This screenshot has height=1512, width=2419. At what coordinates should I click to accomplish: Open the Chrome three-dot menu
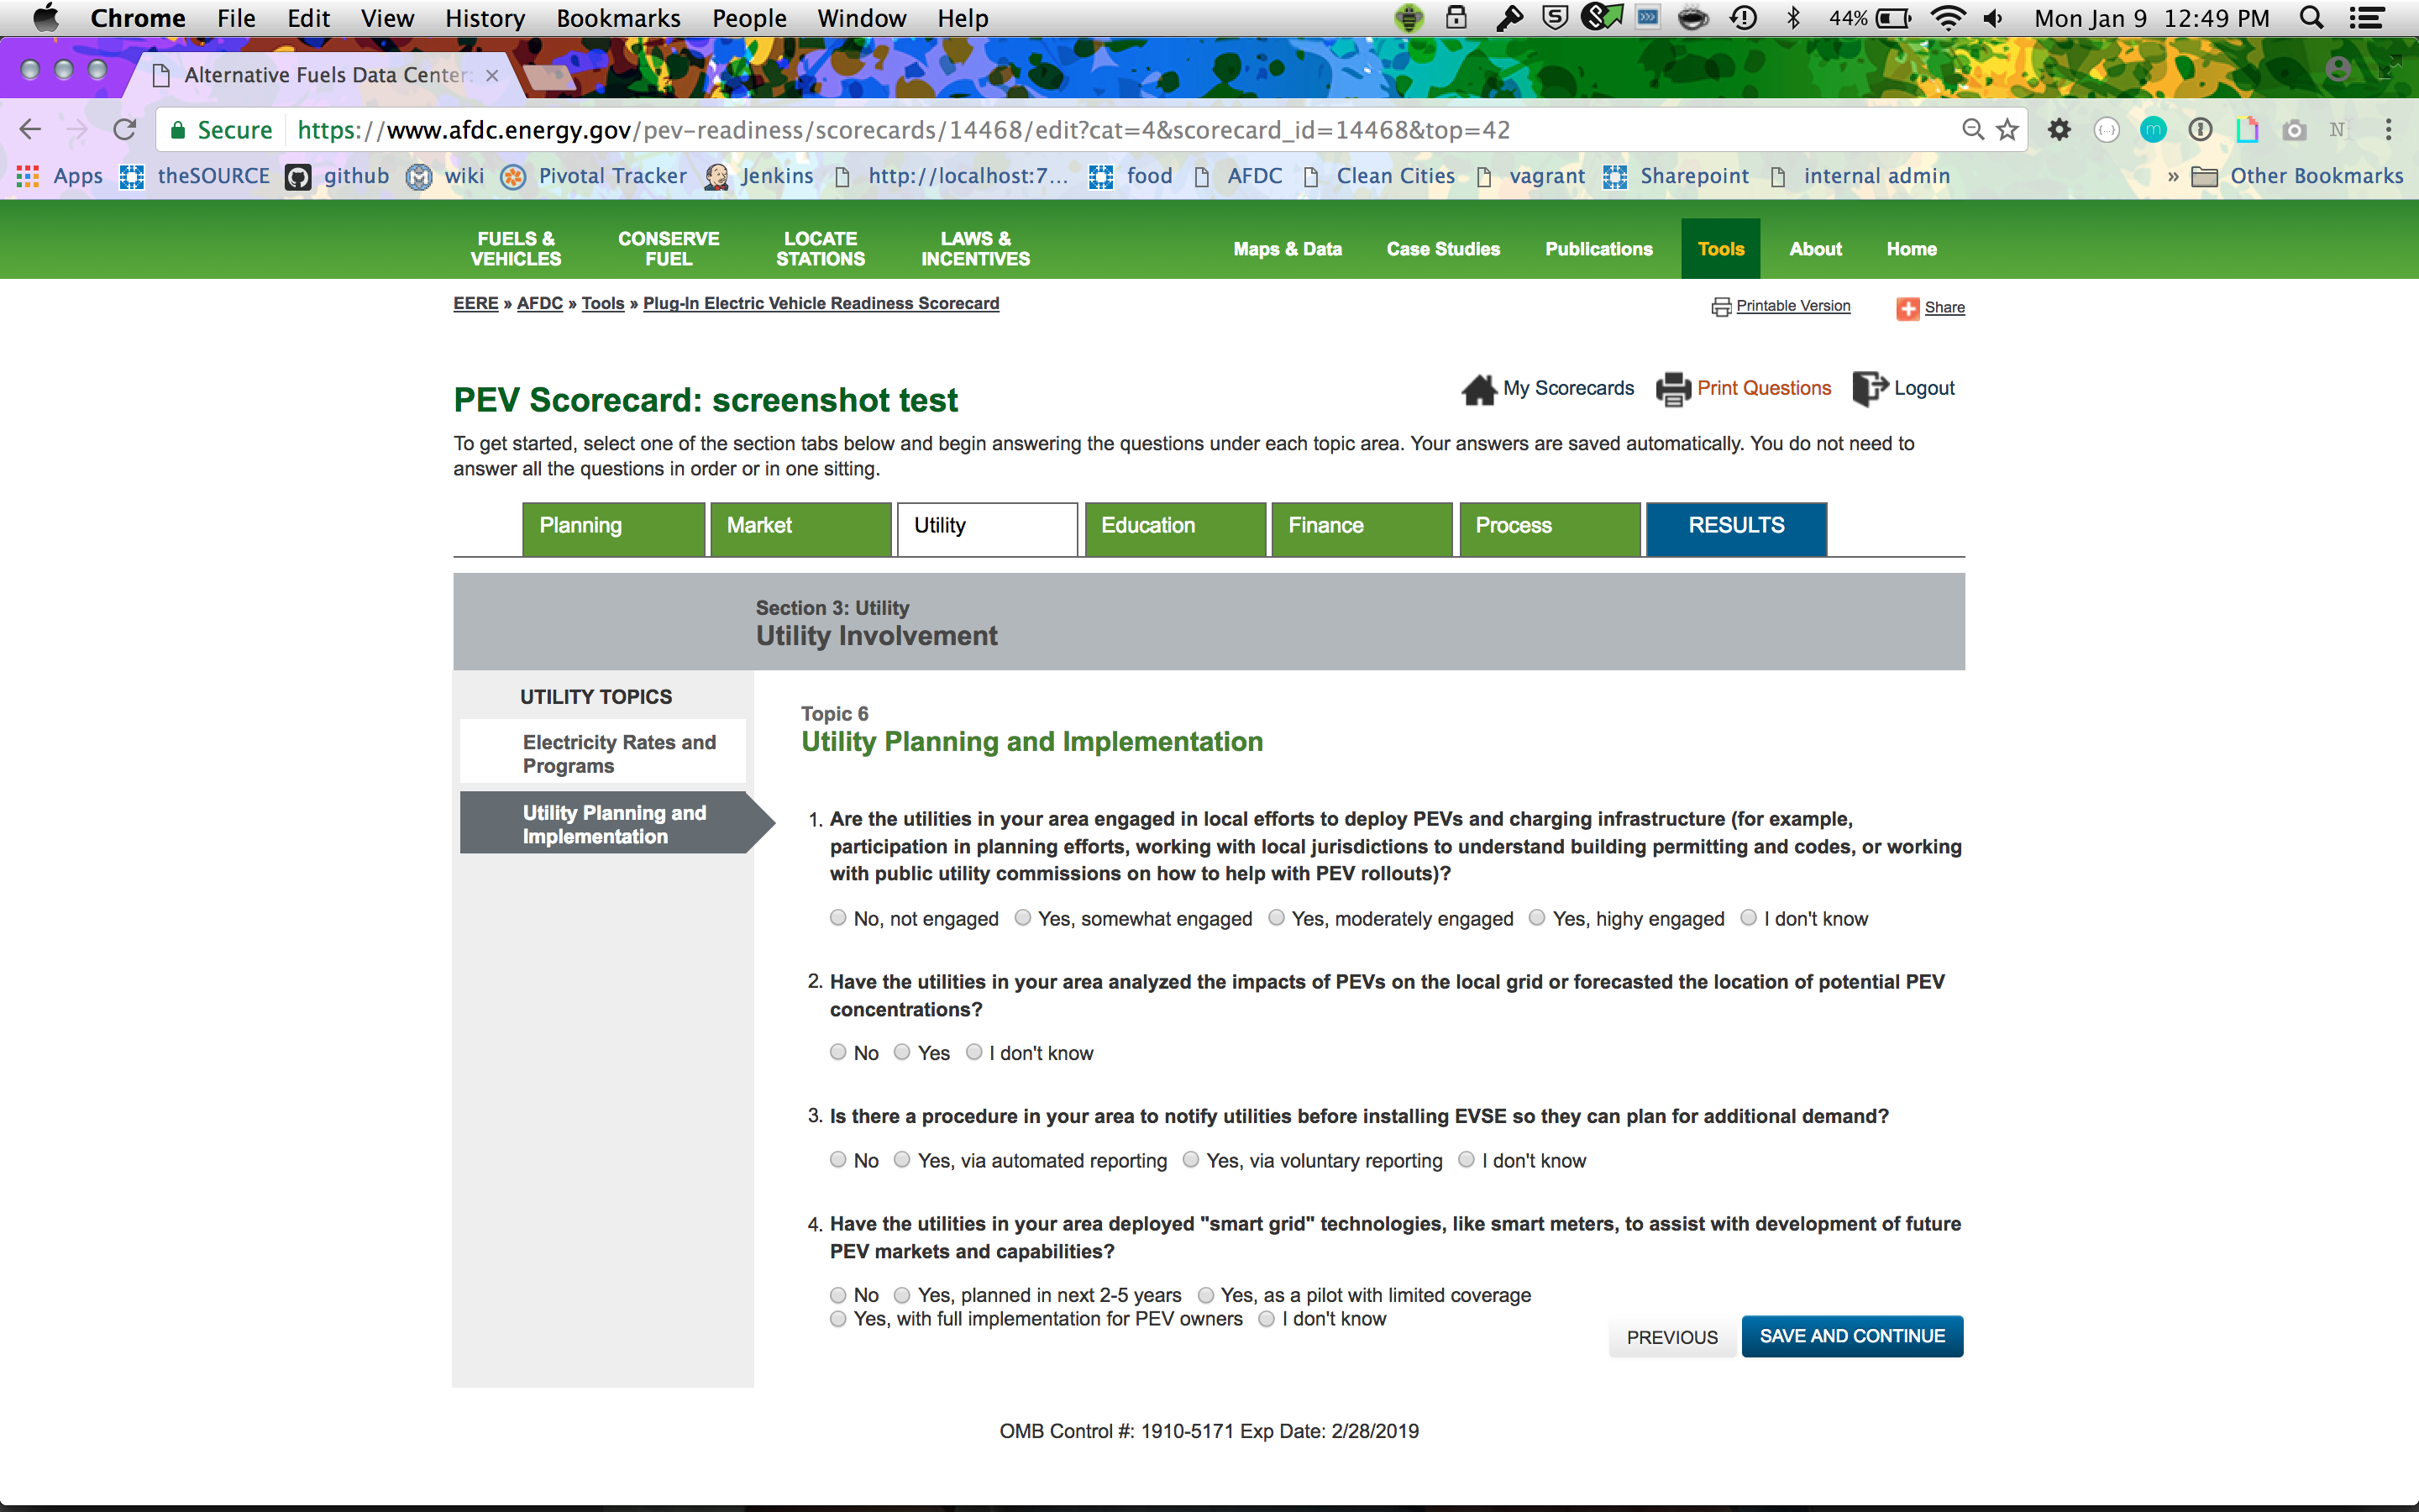(x=2388, y=130)
